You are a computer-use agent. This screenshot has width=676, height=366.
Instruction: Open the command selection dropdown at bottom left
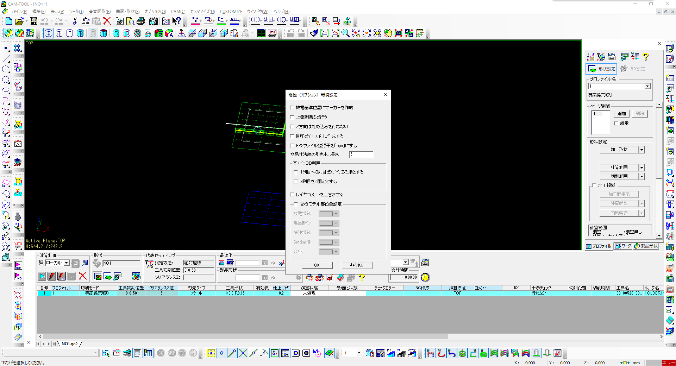click(x=95, y=353)
